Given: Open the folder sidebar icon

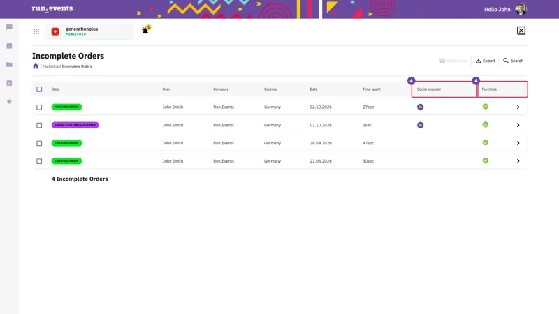Looking at the screenshot, I should click(9, 64).
